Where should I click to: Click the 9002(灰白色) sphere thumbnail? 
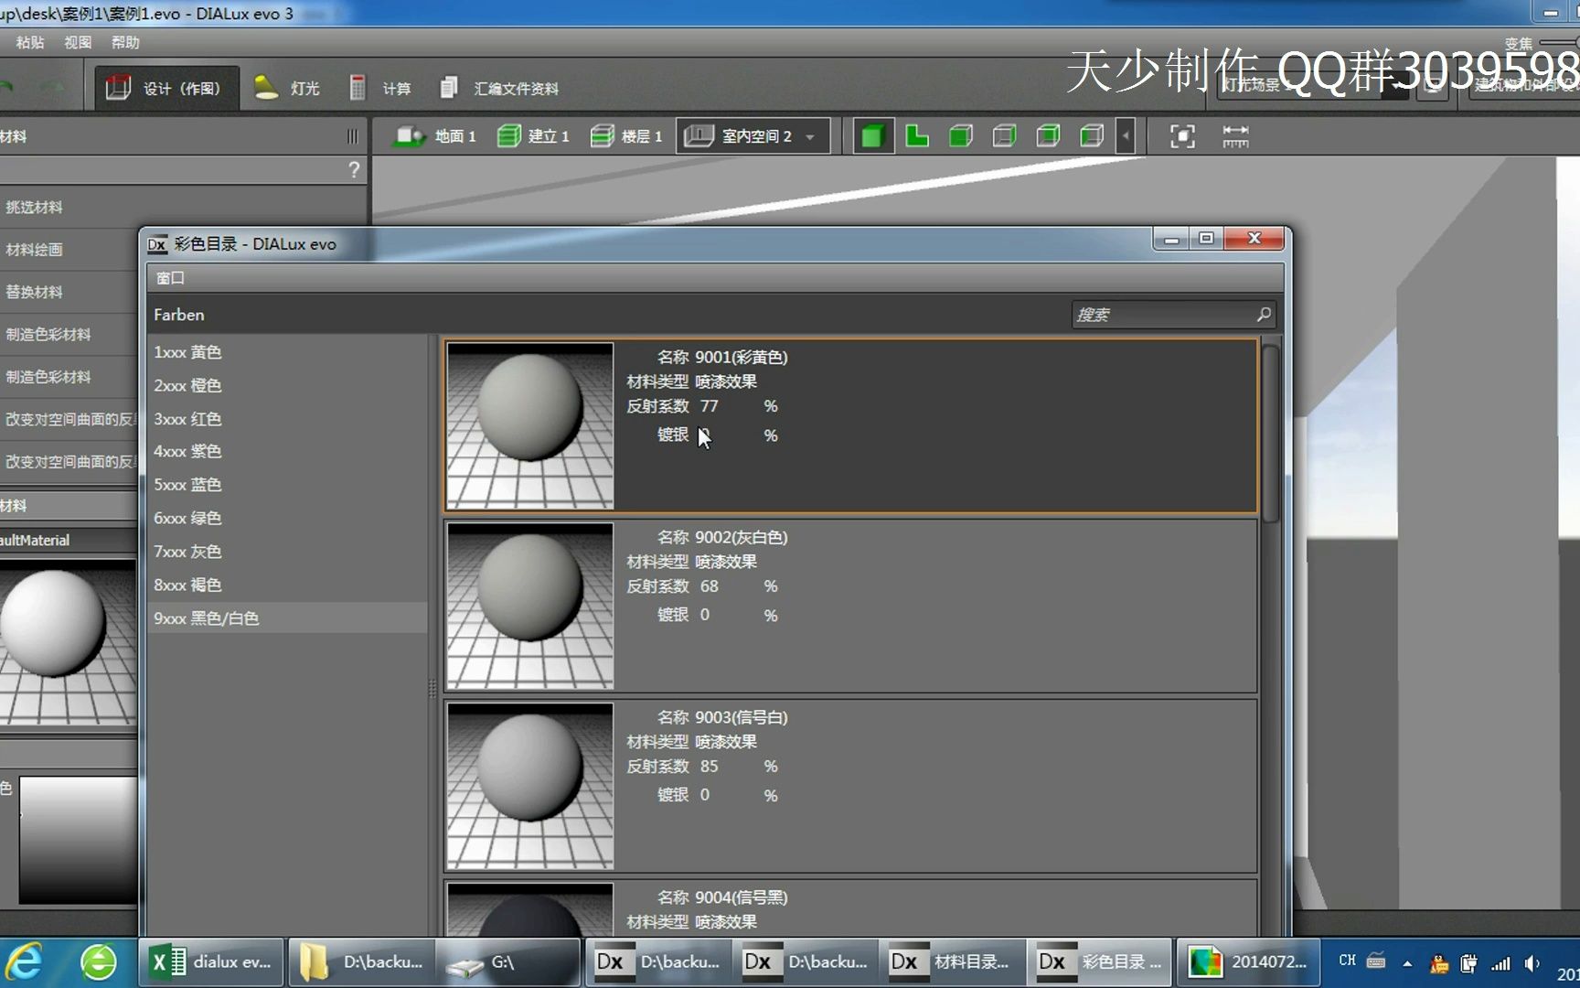tap(530, 606)
